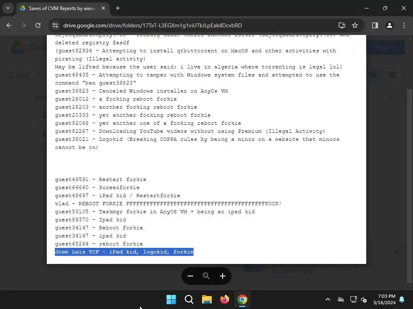
Task: Open Firefox from the taskbar
Action: tap(224, 299)
